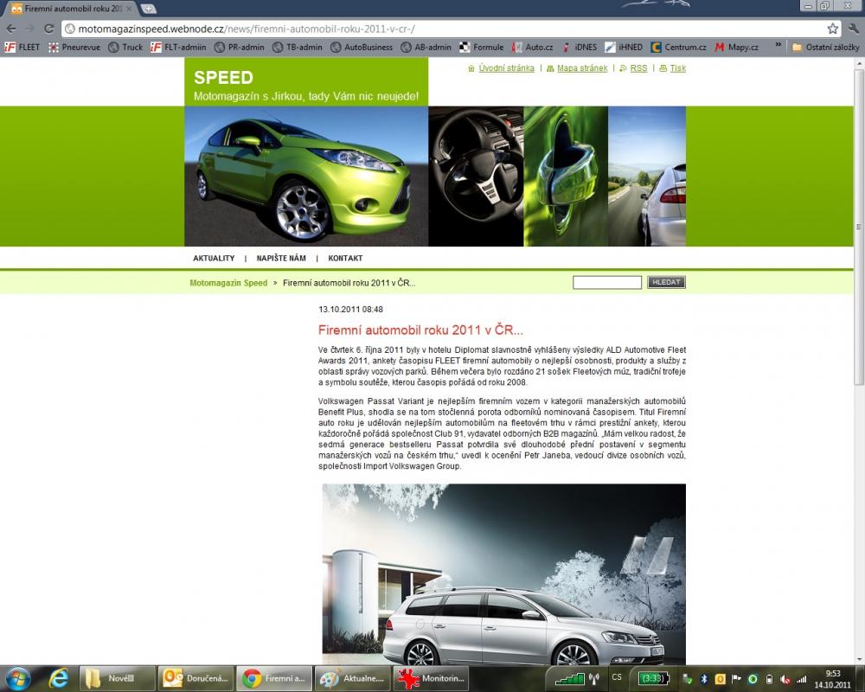865x692 pixels.
Task: Expand the bookmarks overflow chevron
Action: pos(778,46)
